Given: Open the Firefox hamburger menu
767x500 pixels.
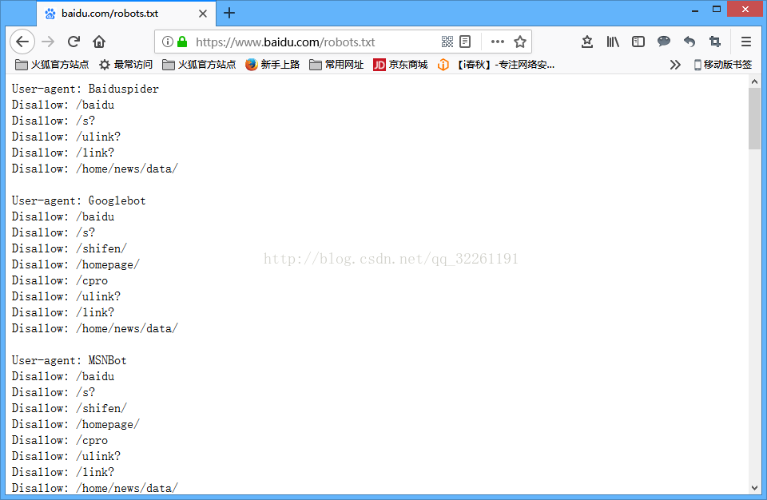Looking at the screenshot, I should pos(746,42).
